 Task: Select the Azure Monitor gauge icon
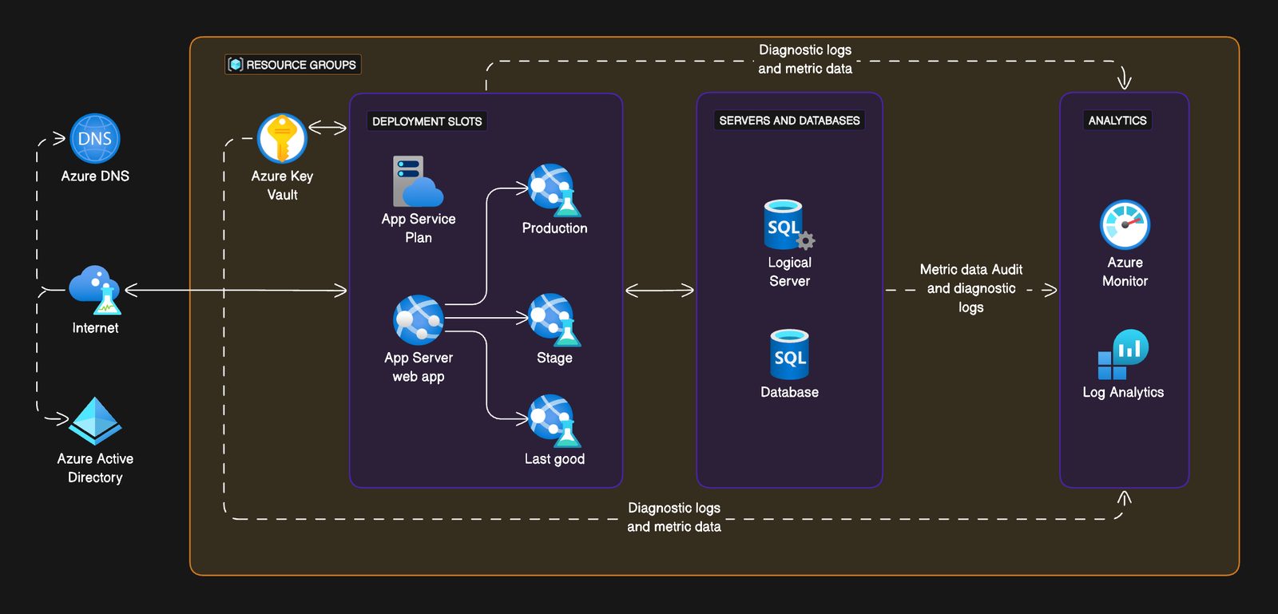[1125, 224]
